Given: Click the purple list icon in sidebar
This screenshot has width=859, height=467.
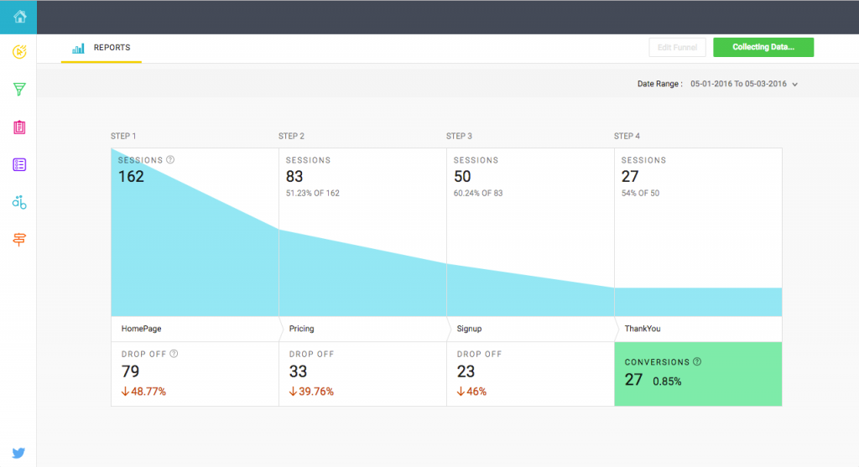Looking at the screenshot, I should click(18, 164).
